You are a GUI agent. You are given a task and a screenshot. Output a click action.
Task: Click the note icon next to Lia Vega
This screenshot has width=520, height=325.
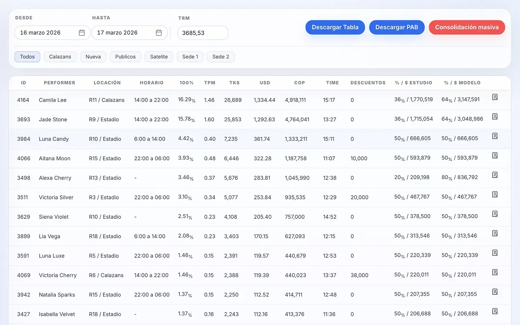495,233
